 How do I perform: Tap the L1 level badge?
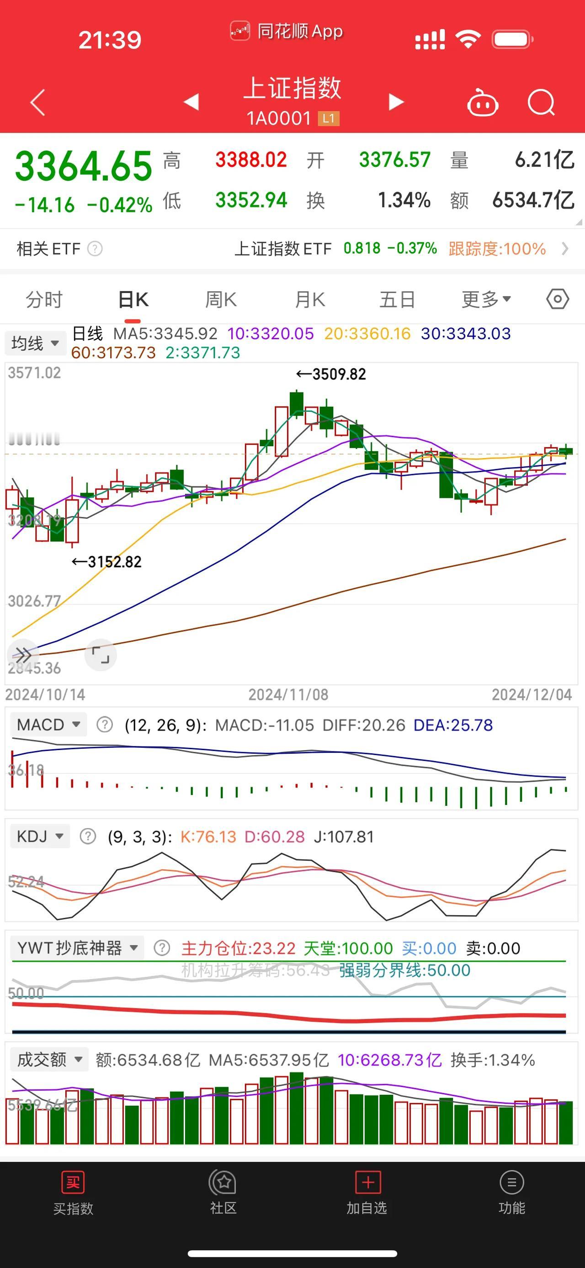[x=329, y=118]
